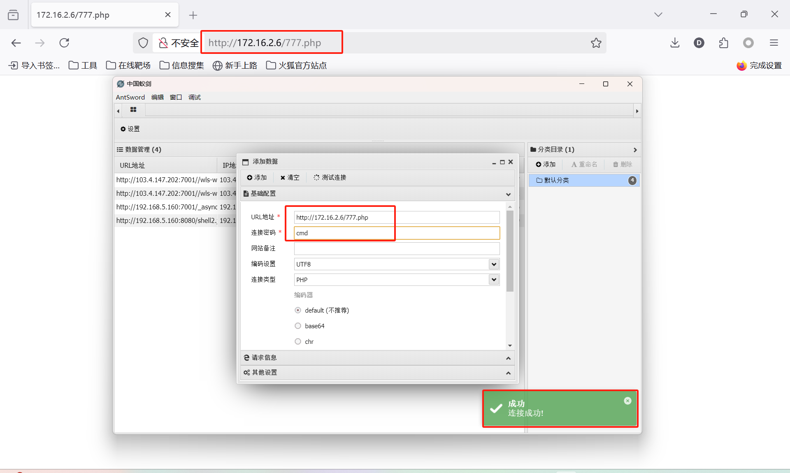Click the shield tracking protection icon
This screenshot has width=790, height=473.
[143, 43]
